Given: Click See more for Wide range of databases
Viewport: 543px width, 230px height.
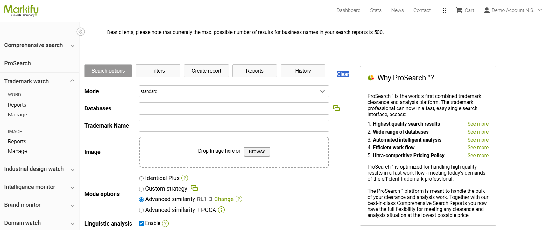Looking at the screenshot, I should tap(478, 132).
